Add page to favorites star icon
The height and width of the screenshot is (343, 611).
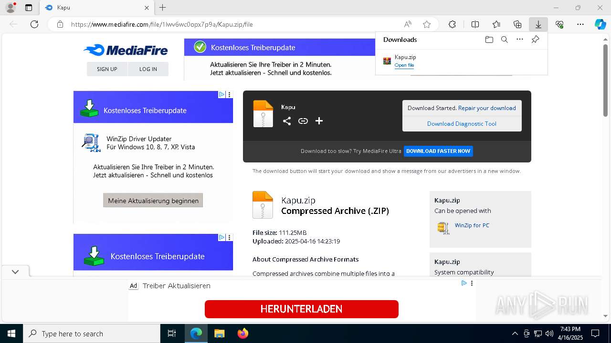tap(427, 24)
